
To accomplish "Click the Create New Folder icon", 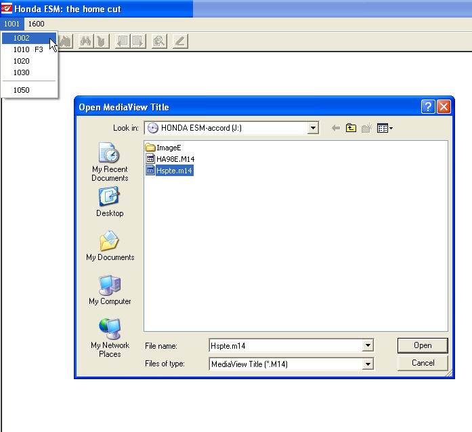I will click(x=366, y=128).
